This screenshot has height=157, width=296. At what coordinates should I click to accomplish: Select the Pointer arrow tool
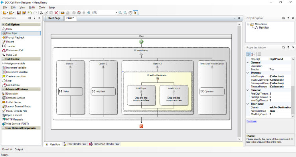[135, 13]
